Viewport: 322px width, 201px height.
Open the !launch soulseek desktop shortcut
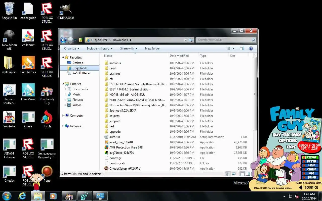9,94
